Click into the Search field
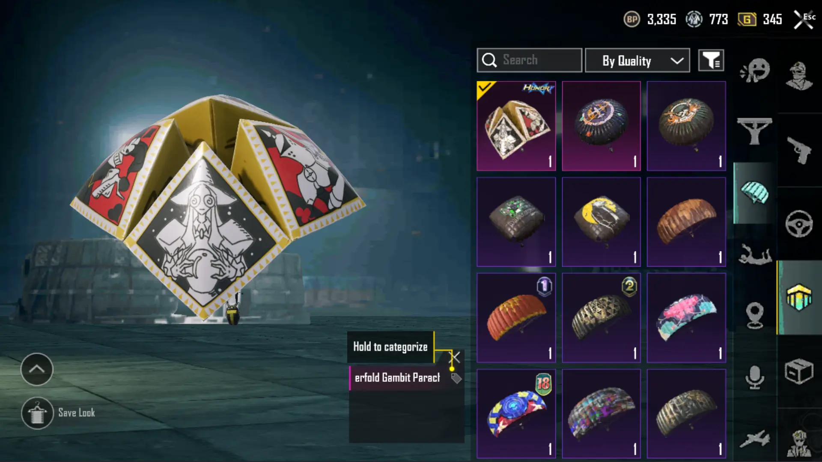Viewport: 822px width, 462px height. [x=530, y=60]
